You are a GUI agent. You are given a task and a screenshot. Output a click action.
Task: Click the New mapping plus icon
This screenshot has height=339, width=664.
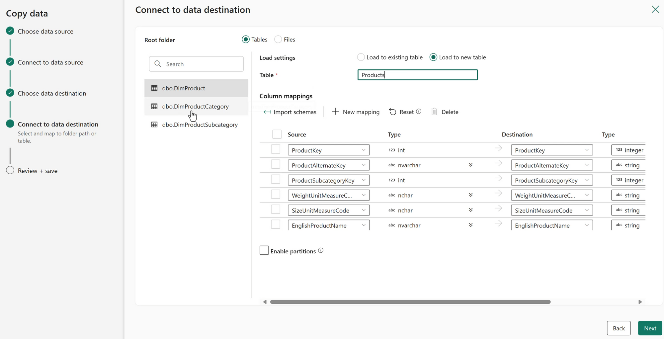click(335, 112)
